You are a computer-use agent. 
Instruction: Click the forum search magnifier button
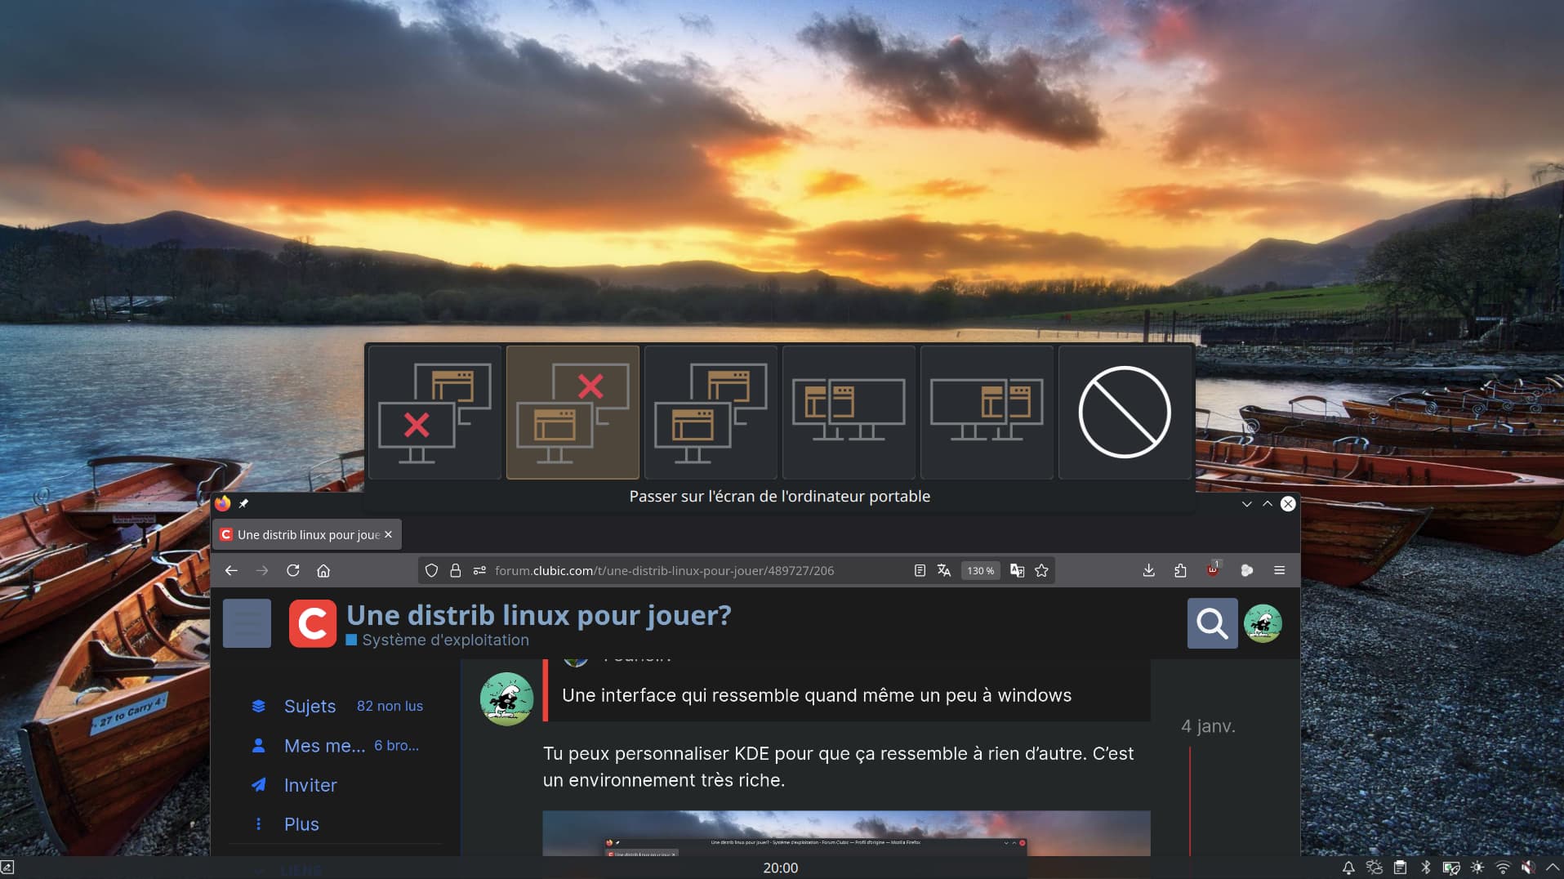(1212, 624)
